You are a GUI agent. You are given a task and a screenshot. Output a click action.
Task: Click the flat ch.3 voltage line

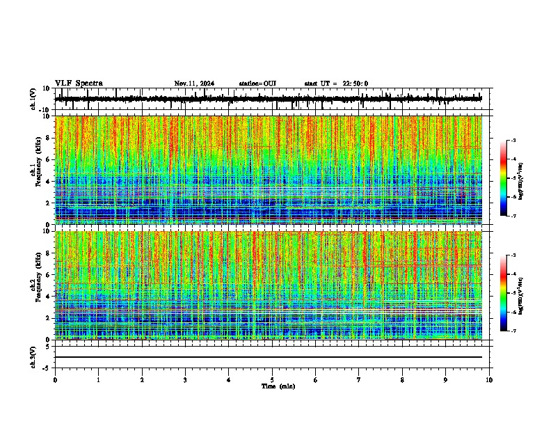click(x=269, y=357)
